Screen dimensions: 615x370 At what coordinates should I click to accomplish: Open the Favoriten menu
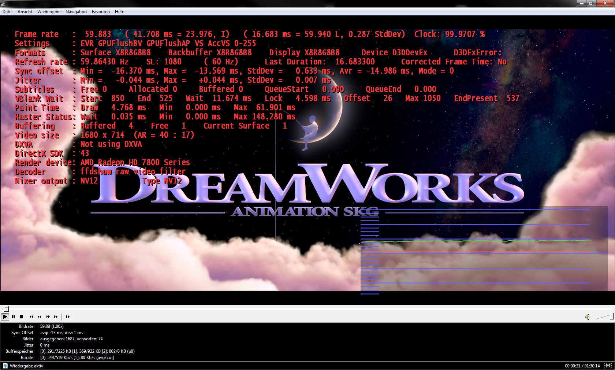coord(101,12)
